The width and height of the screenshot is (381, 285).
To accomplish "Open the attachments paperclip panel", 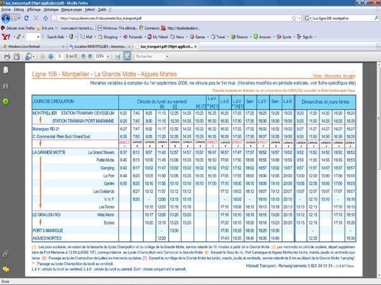I will 5,252.
